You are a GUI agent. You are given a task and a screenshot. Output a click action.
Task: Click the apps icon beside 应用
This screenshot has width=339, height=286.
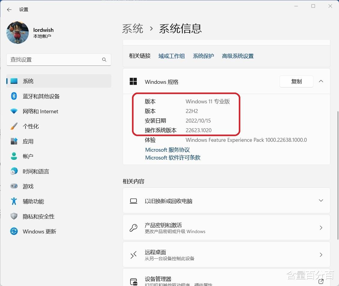tap(14, 141)
